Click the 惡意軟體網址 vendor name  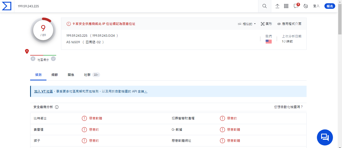coord(181,141)
